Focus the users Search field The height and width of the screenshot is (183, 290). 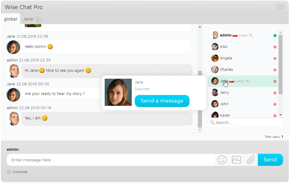(x=245, y=122)
